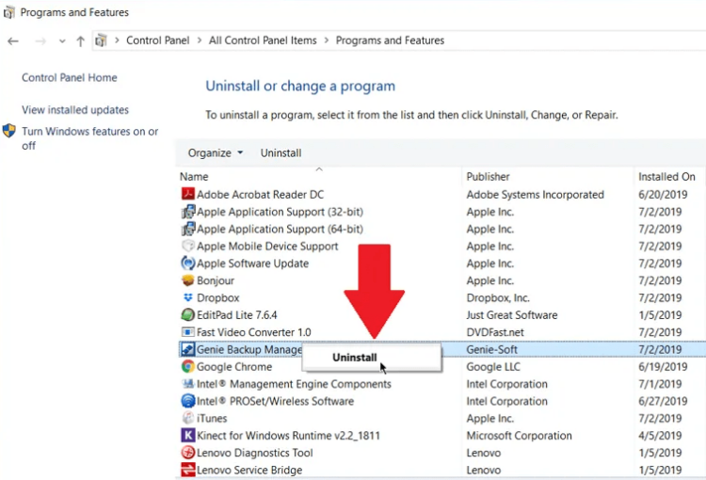
Task: Expand the chevron before Control Panel breadcrumb
Action: point(117,40)
